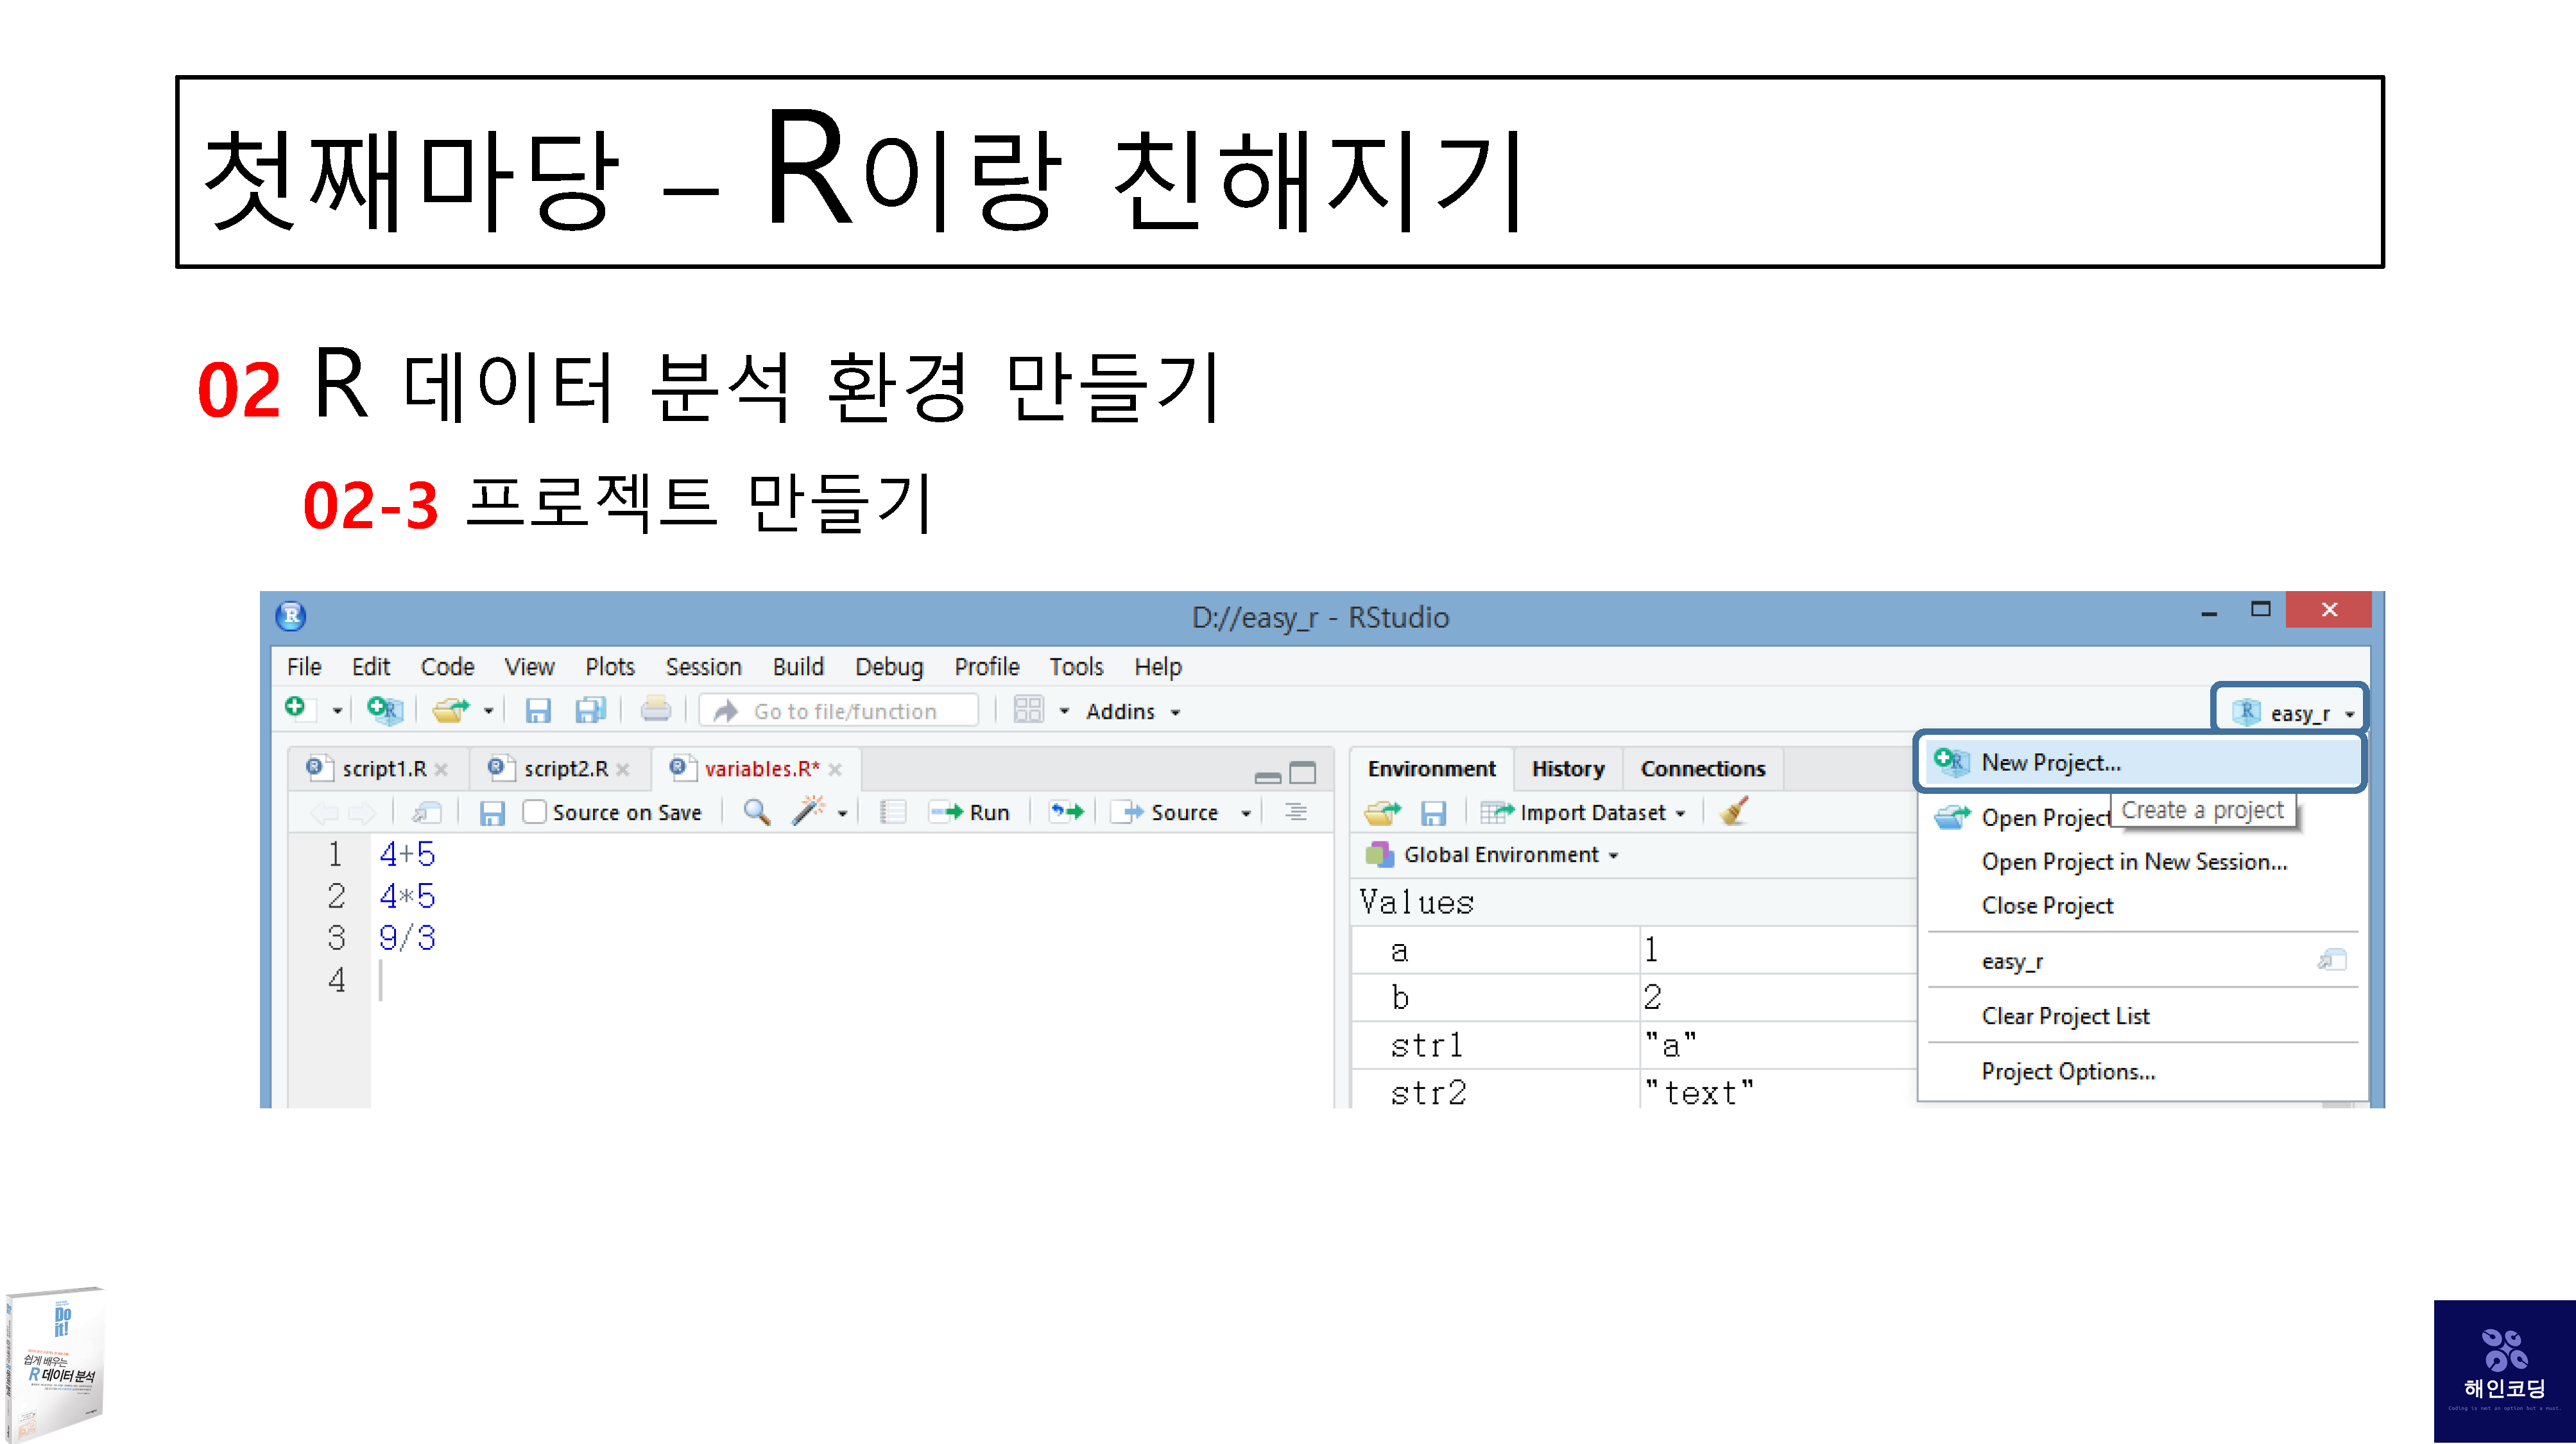Open the panes layout dropdown arrow

[1064, 711]
